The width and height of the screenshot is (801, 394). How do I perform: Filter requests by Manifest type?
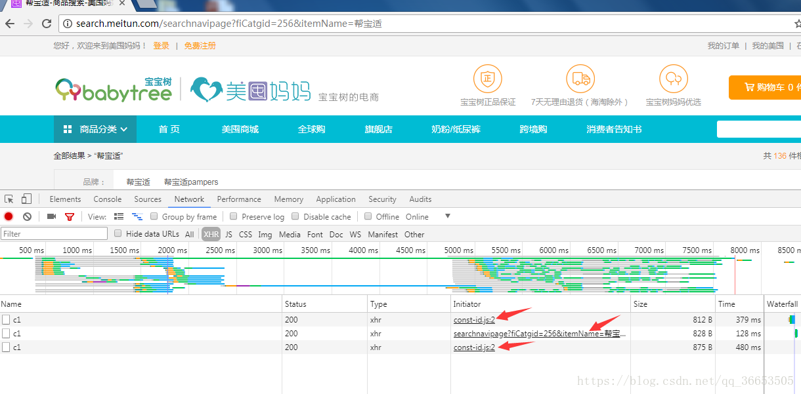point(383,234)
